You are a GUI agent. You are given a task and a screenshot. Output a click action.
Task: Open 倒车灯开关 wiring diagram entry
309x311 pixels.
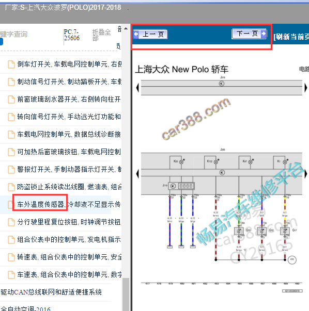[x=69, y=64]
